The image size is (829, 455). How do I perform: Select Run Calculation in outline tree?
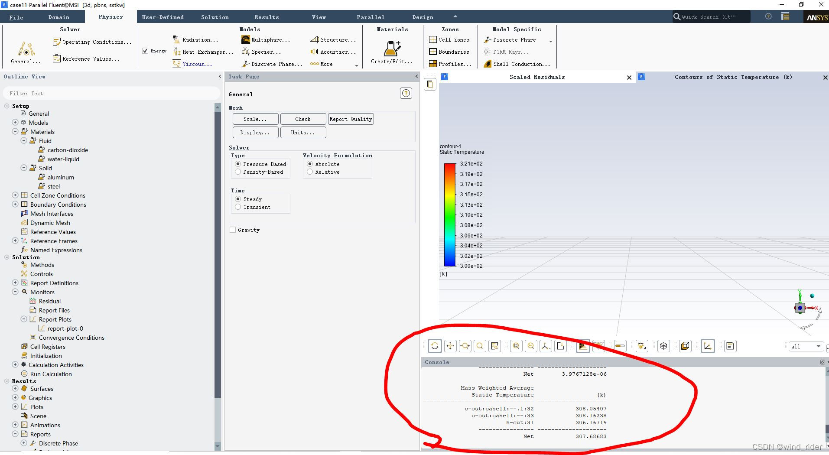pos(51,374)
